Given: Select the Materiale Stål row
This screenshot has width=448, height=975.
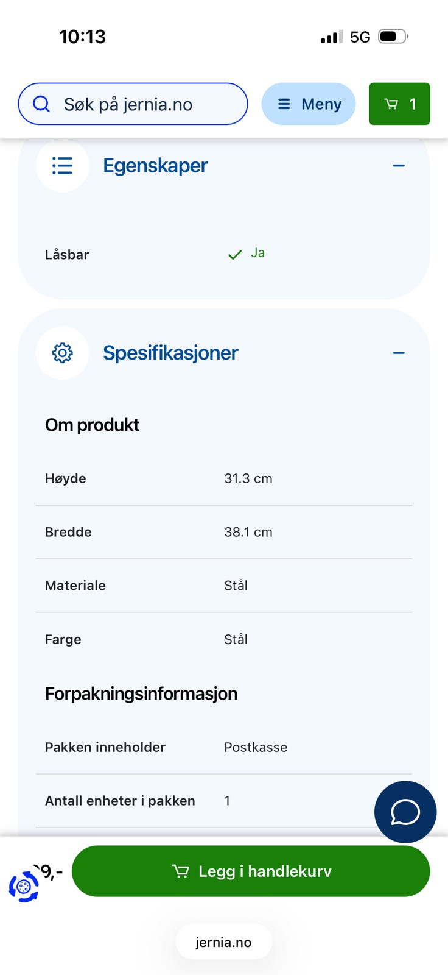Looking at the screenshot, I should (x=224, y=586).
